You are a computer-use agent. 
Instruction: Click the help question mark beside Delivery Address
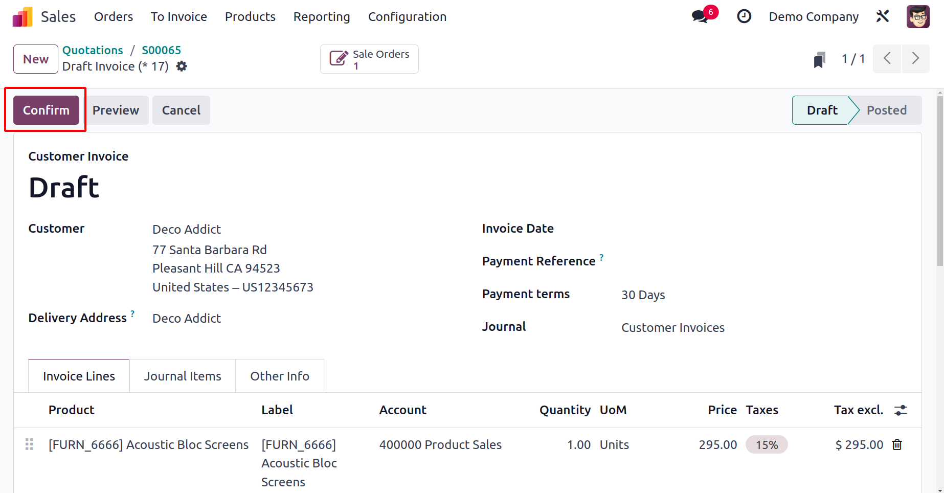pyautogui.click(x=132, y=313)
